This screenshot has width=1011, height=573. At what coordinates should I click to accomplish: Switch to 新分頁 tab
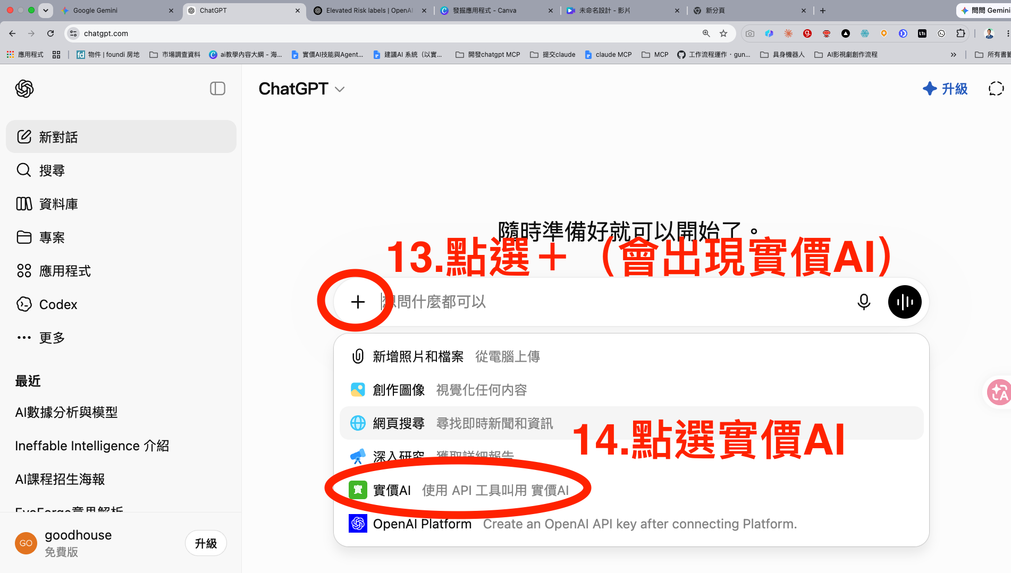(749, 10)
